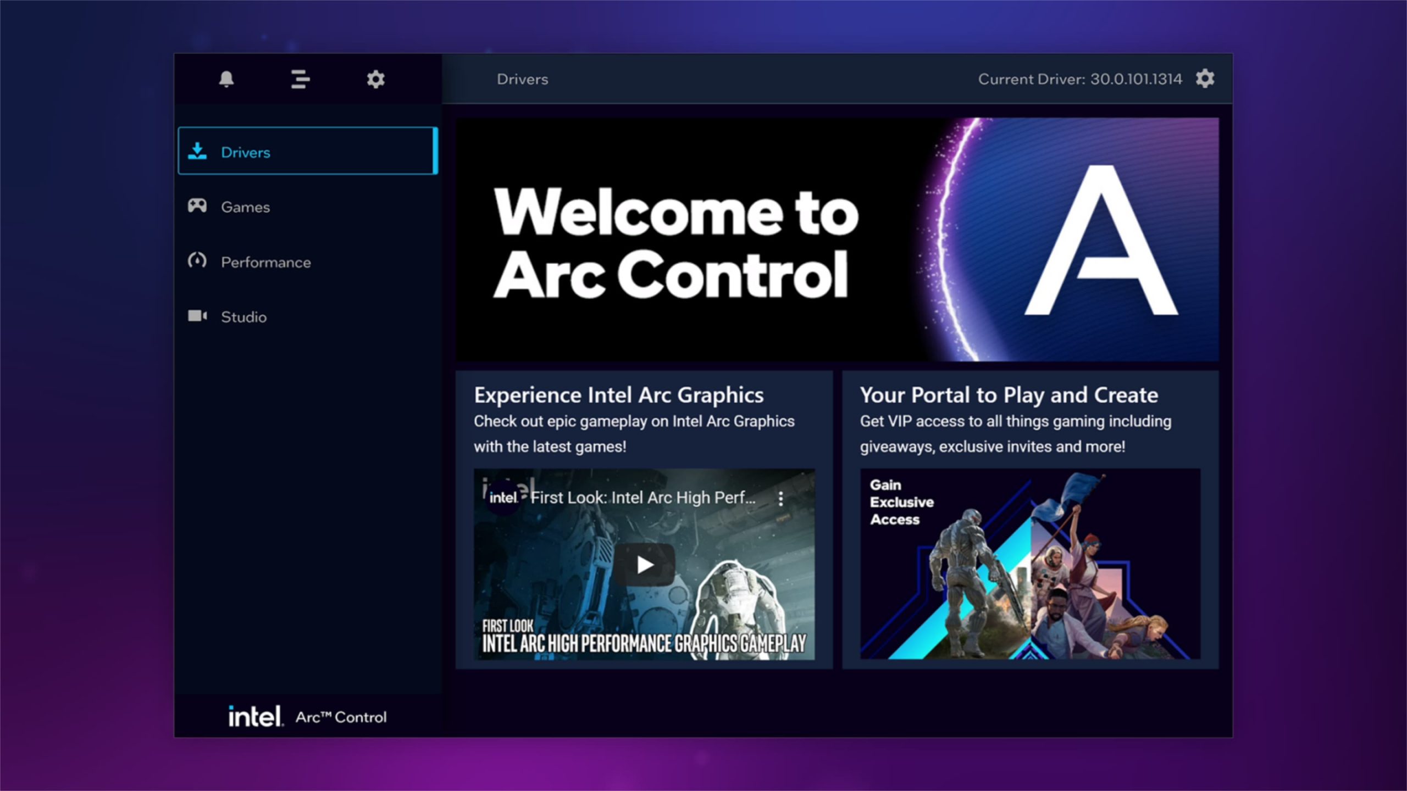Viewport: 1407px width, 791px height.
Task: Click the Welcome to Arc Control banner
Action: pos(837,240)
